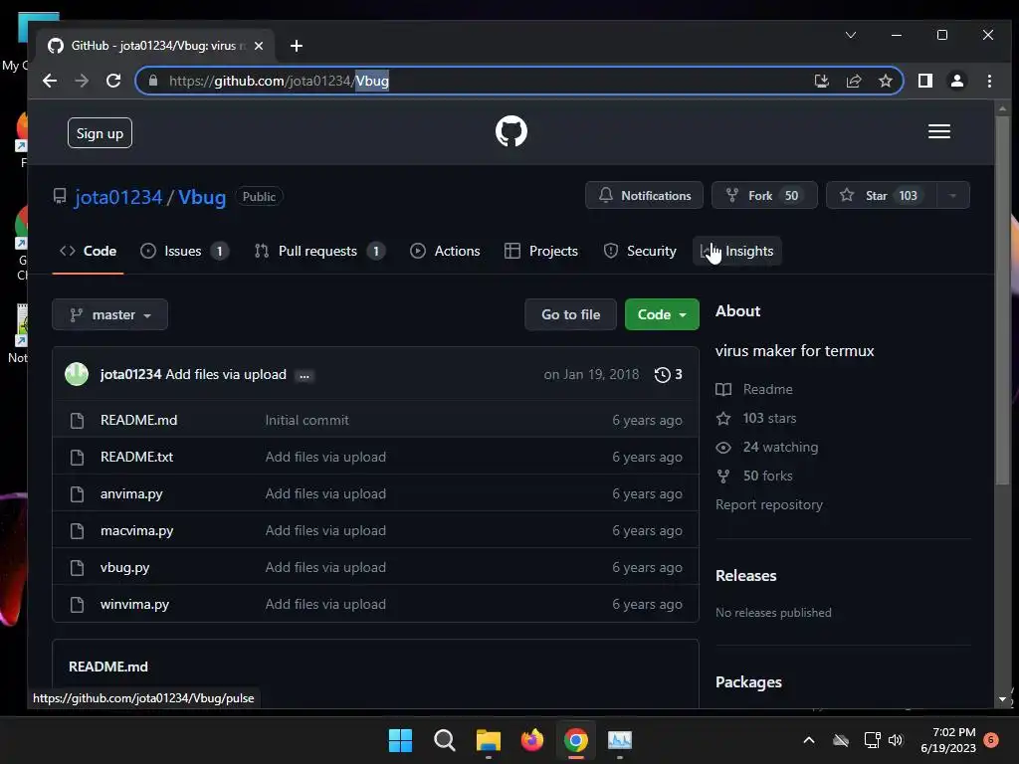Open green Code dropdown button

[662, 314]
